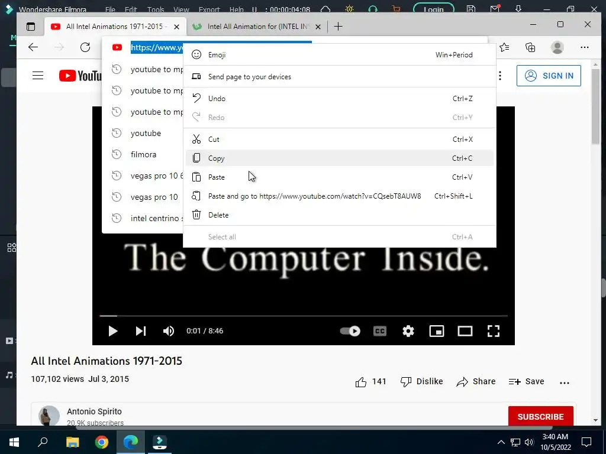
Task: Open the Windows Start menu
Action: click(14, 442)
